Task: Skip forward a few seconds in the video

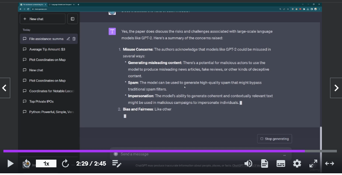Action: 65,163
